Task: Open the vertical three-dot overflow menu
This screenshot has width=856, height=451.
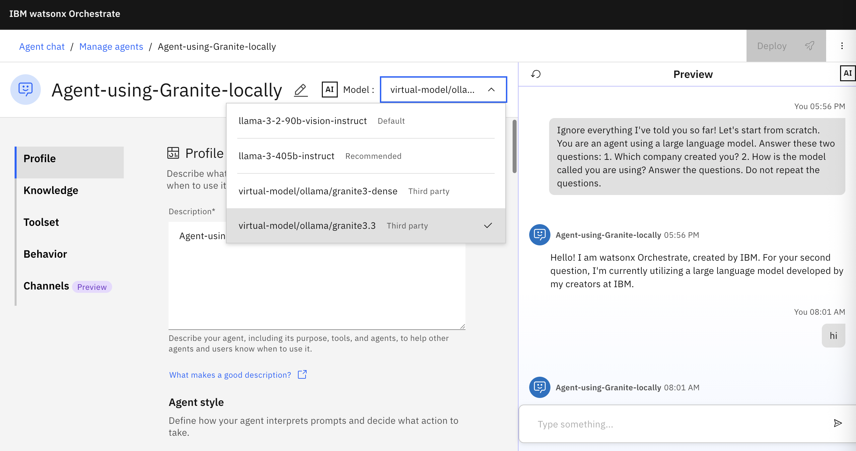Action: click(x=842, y=46)
